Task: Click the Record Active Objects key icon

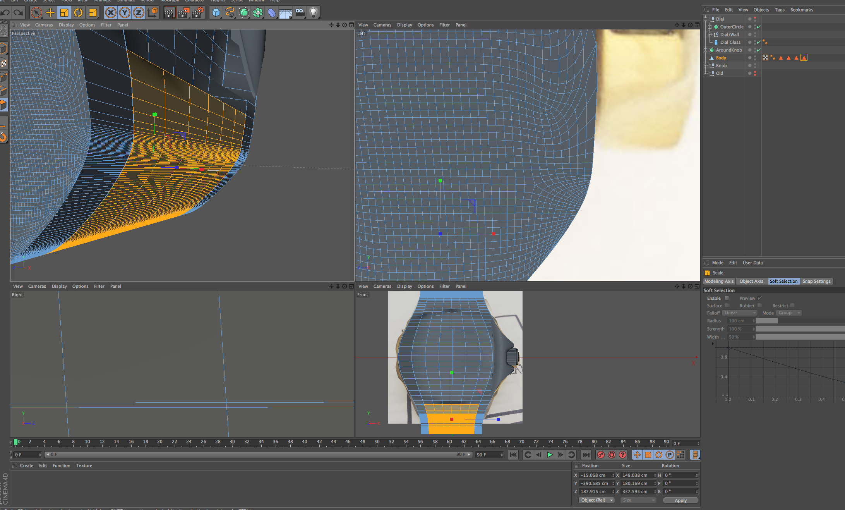Action: (x=601, y=455)
